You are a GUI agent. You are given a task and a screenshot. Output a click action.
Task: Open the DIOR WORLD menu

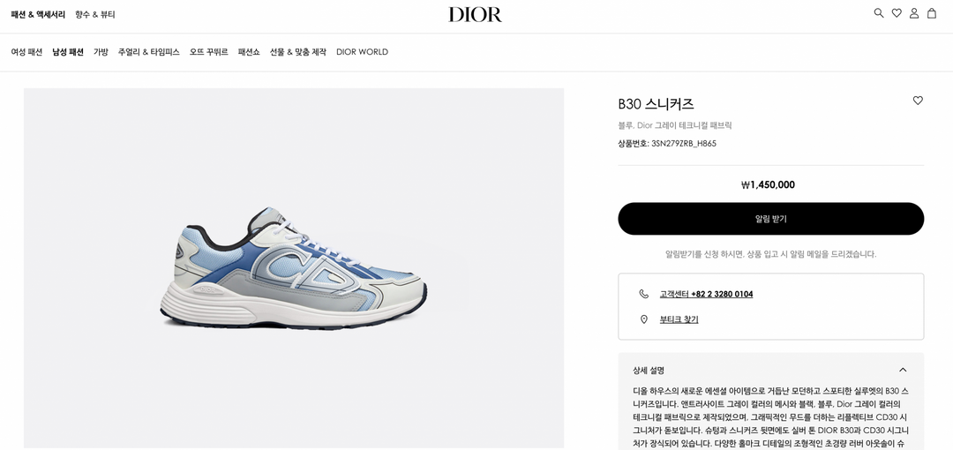coord(363,52)
